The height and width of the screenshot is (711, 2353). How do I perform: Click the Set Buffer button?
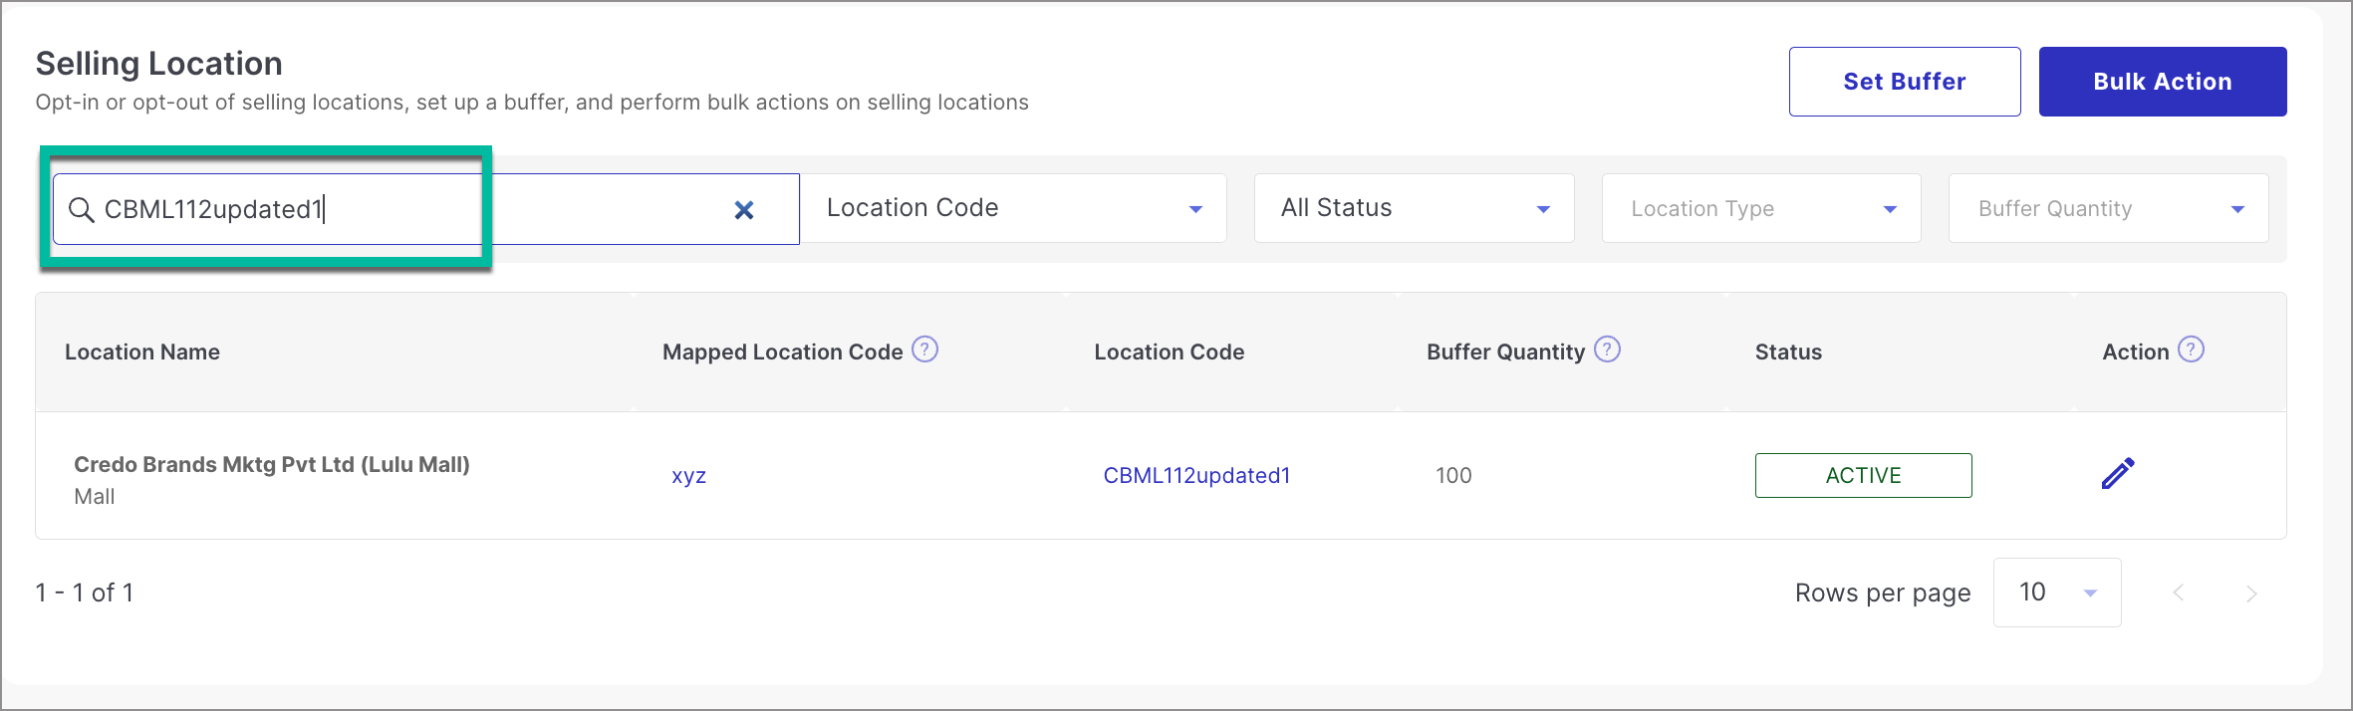1905,82
